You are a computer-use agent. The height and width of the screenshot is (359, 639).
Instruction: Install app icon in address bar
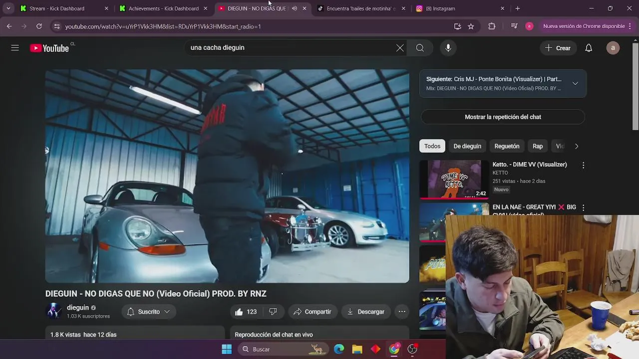tap(457, 26)
